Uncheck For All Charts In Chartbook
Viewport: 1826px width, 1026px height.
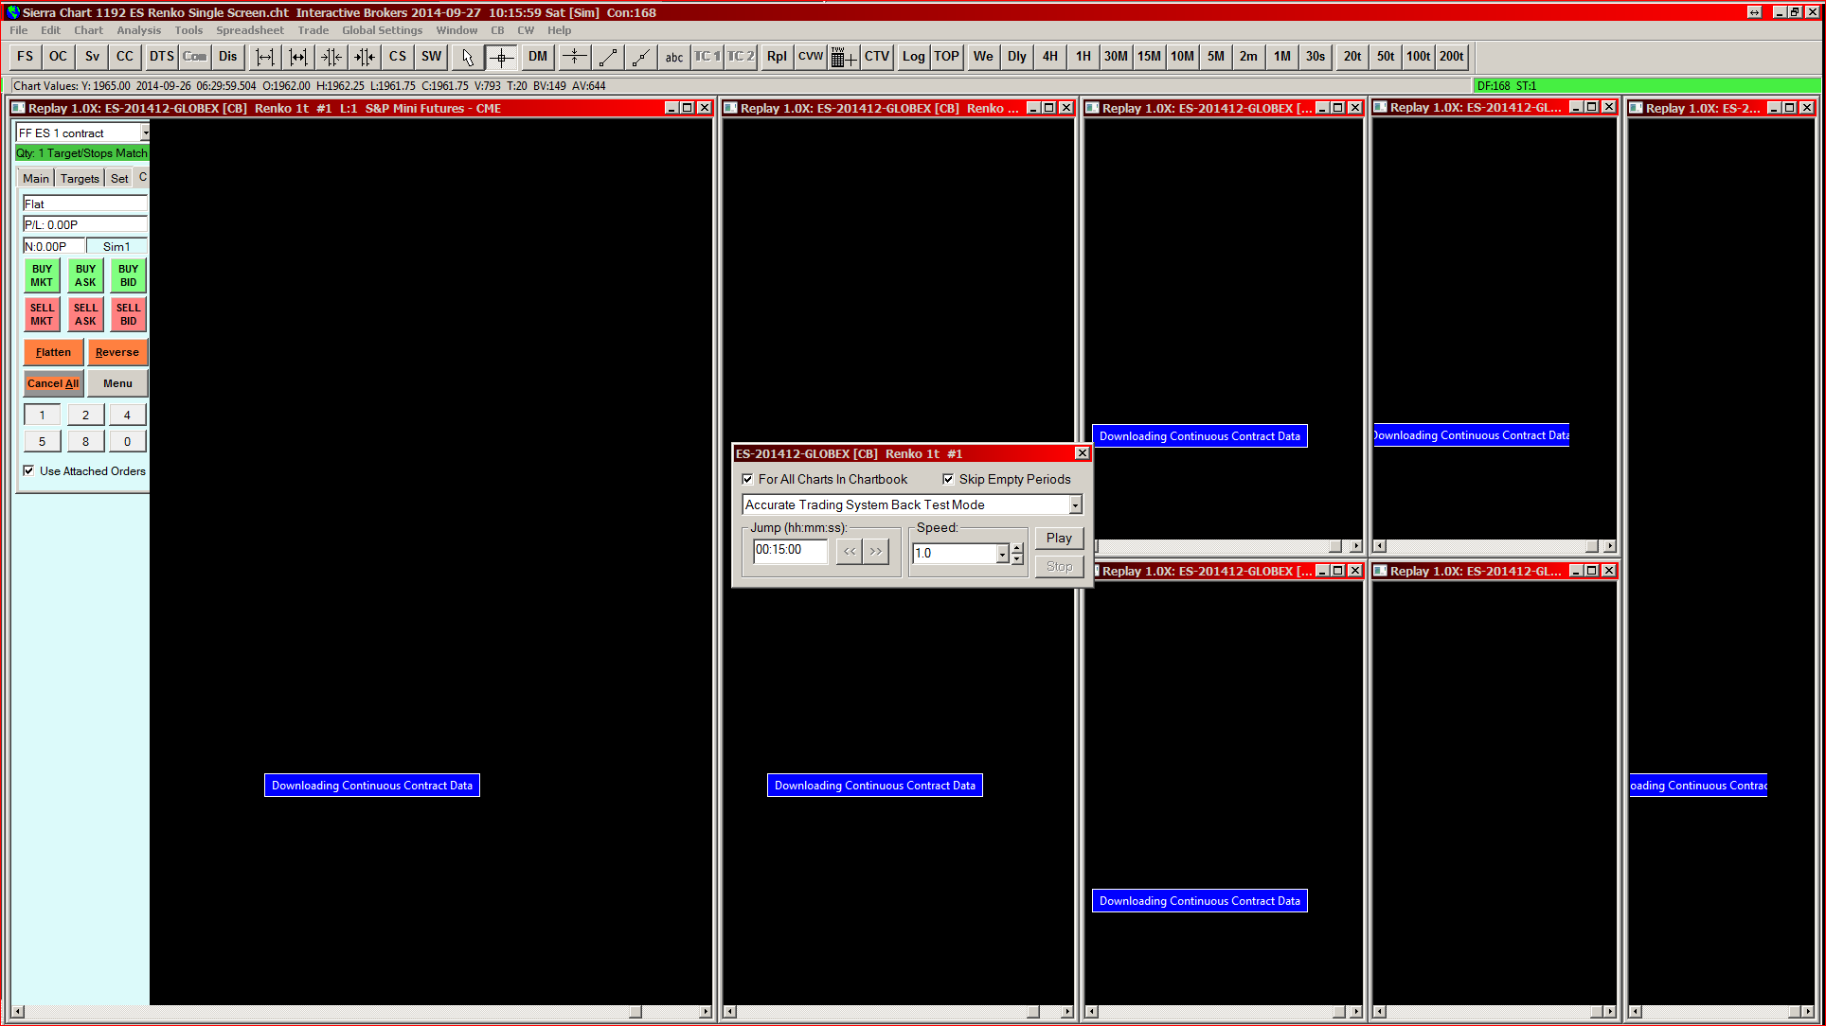pyautogui.click(x=748, y=479)
